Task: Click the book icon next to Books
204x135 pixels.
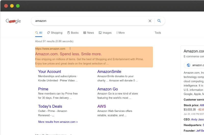Action: point(69,33)
